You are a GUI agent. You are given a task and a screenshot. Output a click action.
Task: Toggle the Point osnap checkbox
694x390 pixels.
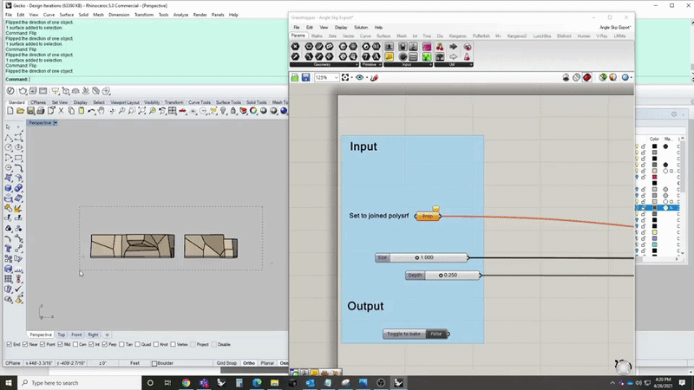coord(43,344)
